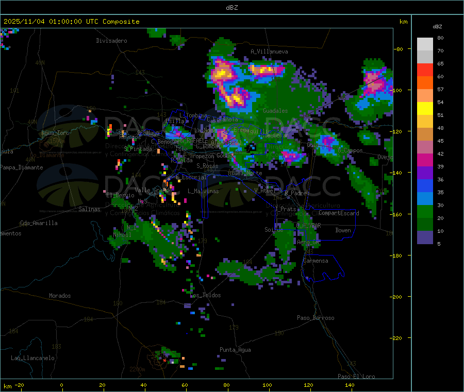Select the purple 36–39 dBZ legend swatch
The height and width of the screenshot is (392, 464).
(x=425, y=173)
